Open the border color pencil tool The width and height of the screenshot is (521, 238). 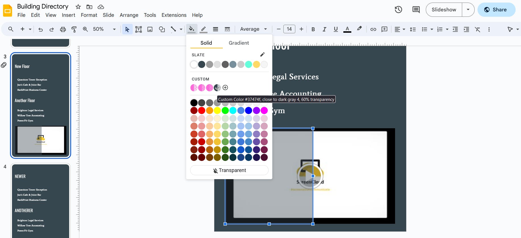[204, 29]
